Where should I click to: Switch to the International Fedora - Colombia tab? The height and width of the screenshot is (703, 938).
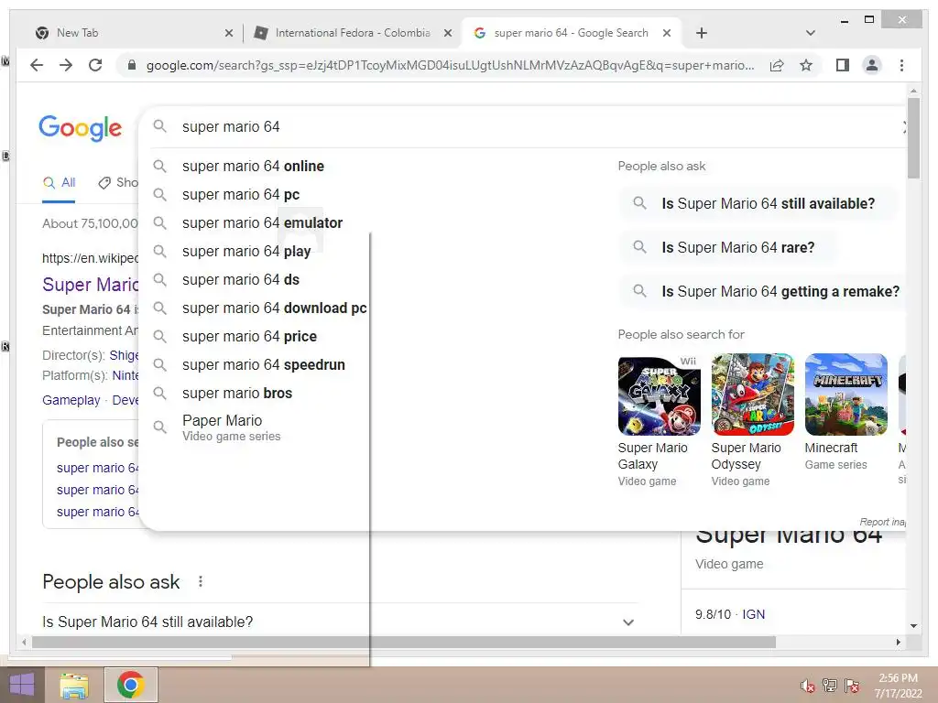click(x=353, y=33)
